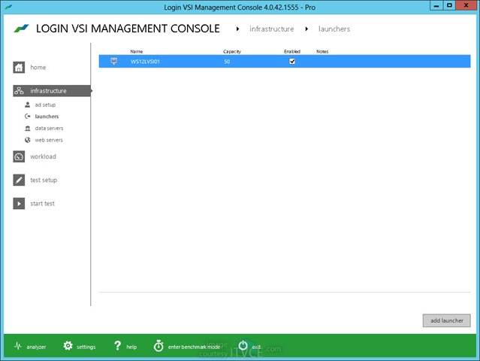
Task: Click the computer icon in the WS12LVSI01 row
Action: tap(114, 61)
